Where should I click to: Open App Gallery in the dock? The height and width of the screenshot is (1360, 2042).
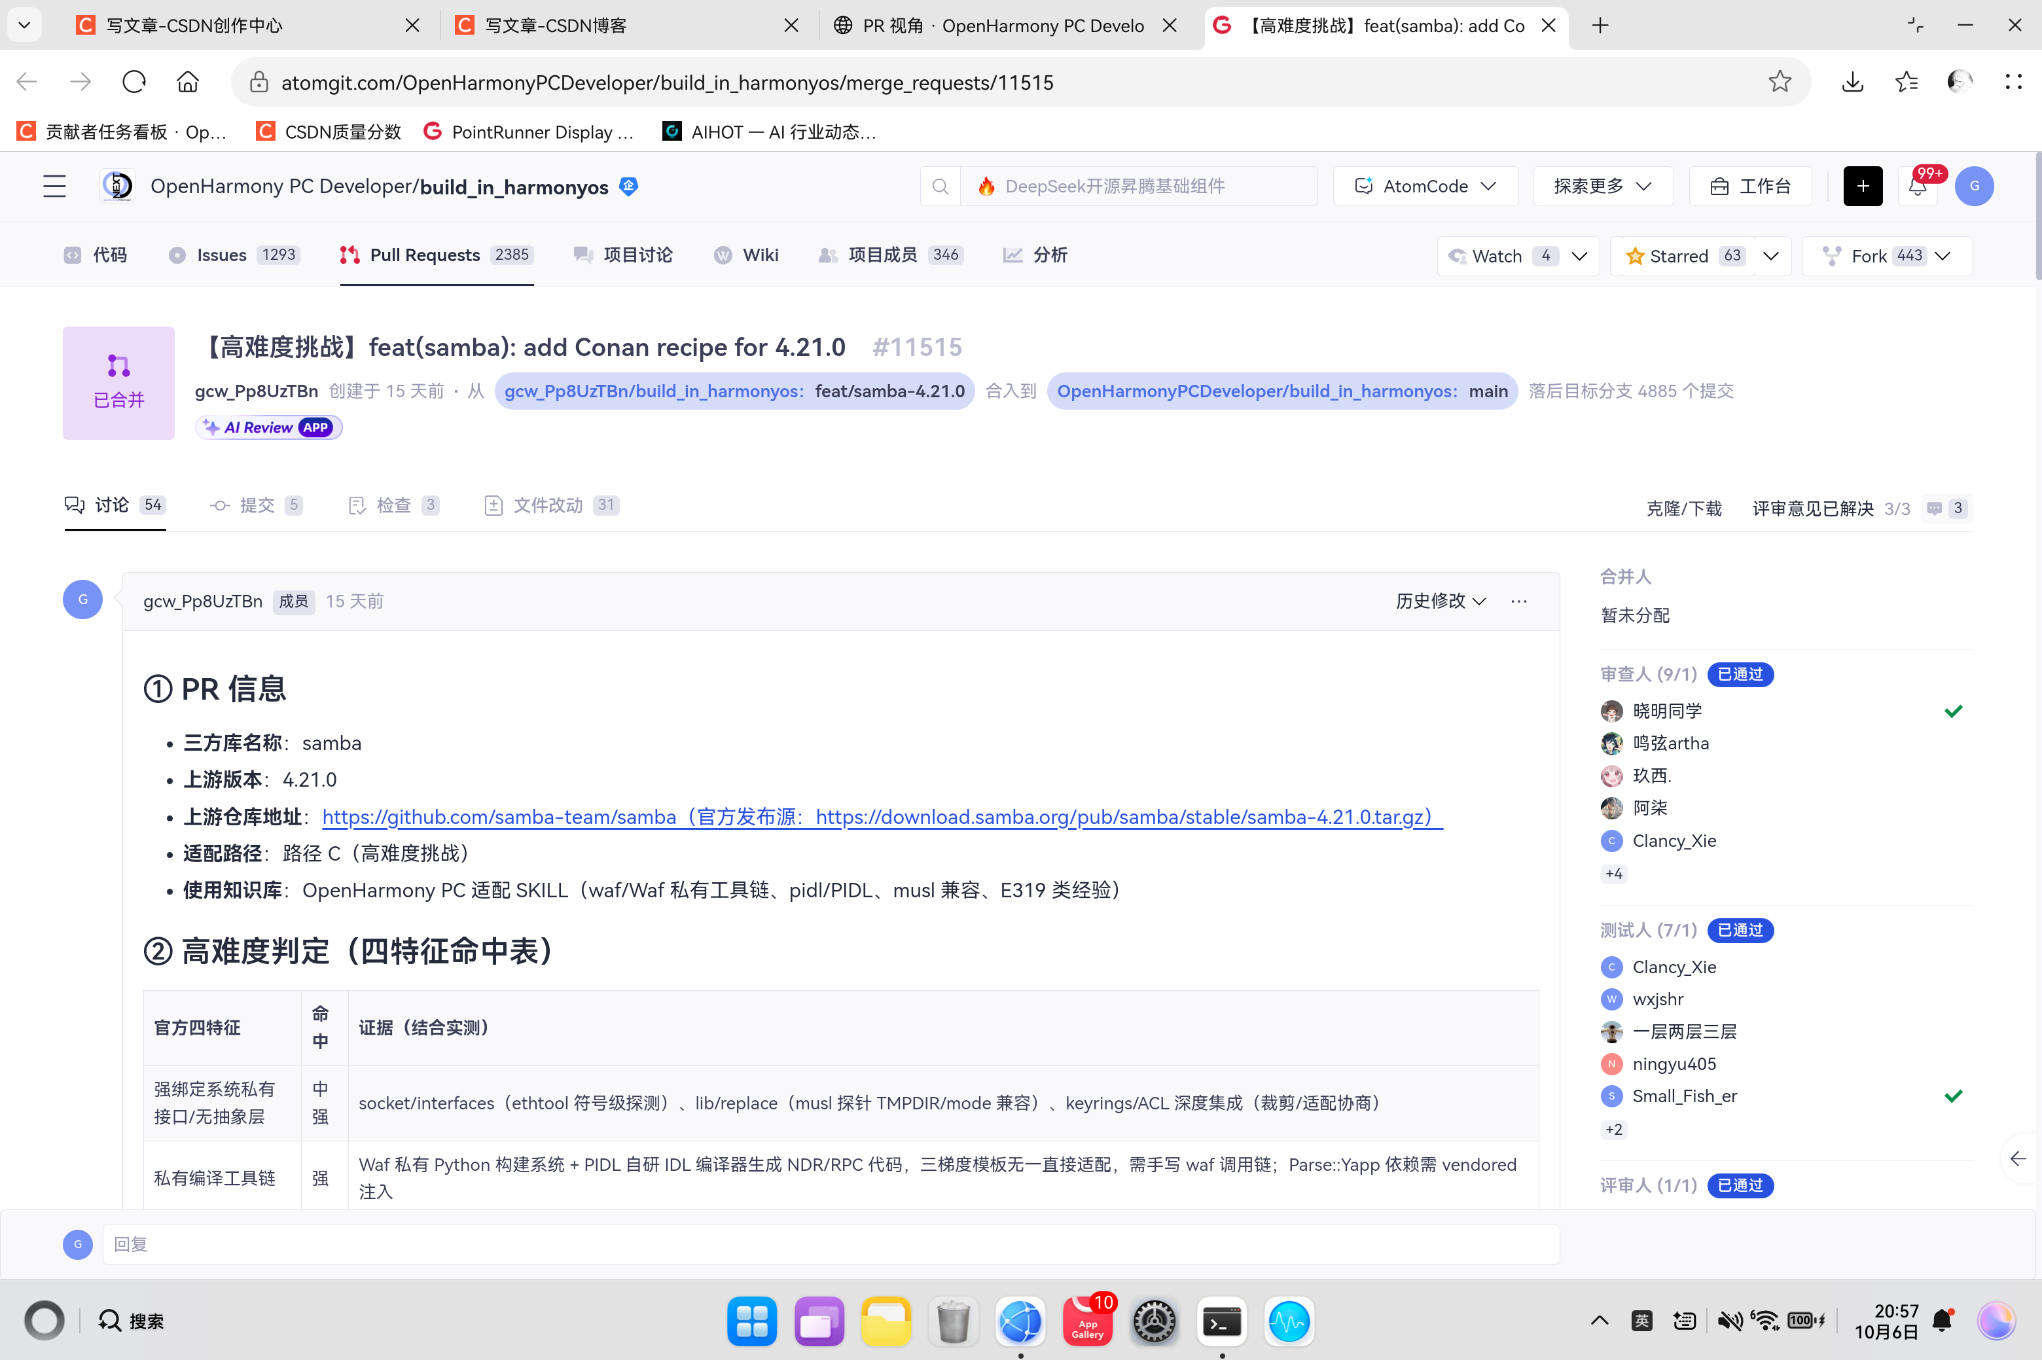coord(1087,1321)
